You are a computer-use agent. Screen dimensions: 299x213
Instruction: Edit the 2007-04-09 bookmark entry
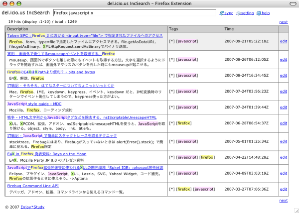[x=284, y=174]
